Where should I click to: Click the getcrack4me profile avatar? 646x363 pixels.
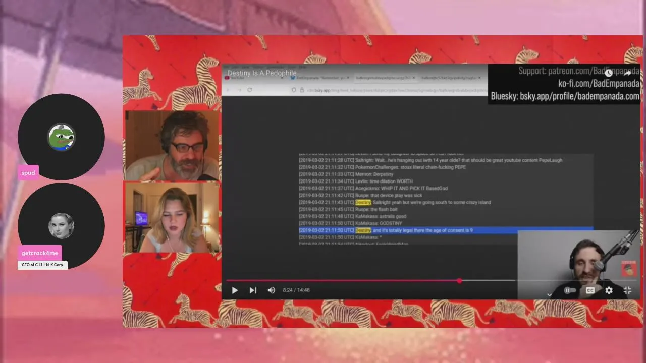click(x=61, y=225)
